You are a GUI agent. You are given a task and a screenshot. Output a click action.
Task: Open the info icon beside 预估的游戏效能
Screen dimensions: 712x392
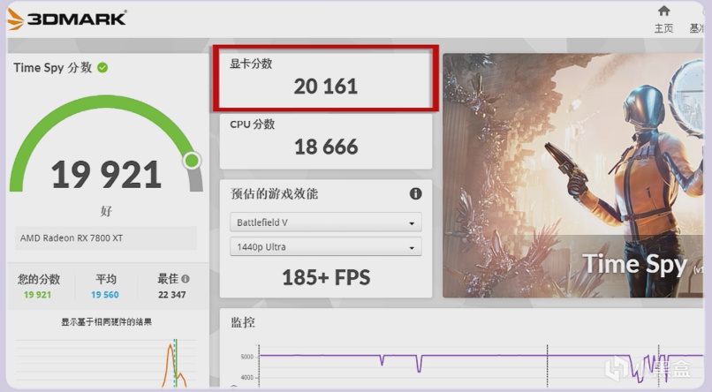(415, 193)
